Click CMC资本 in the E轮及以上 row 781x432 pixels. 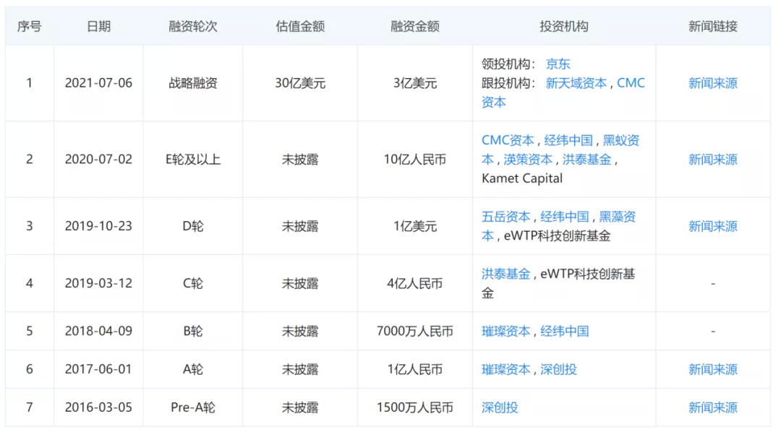click(508, 140)
